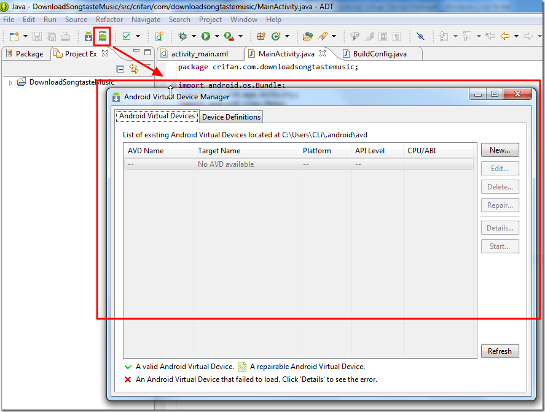Click the Details... button
Screen dimensions: 545x412
[x=500, y=228]
